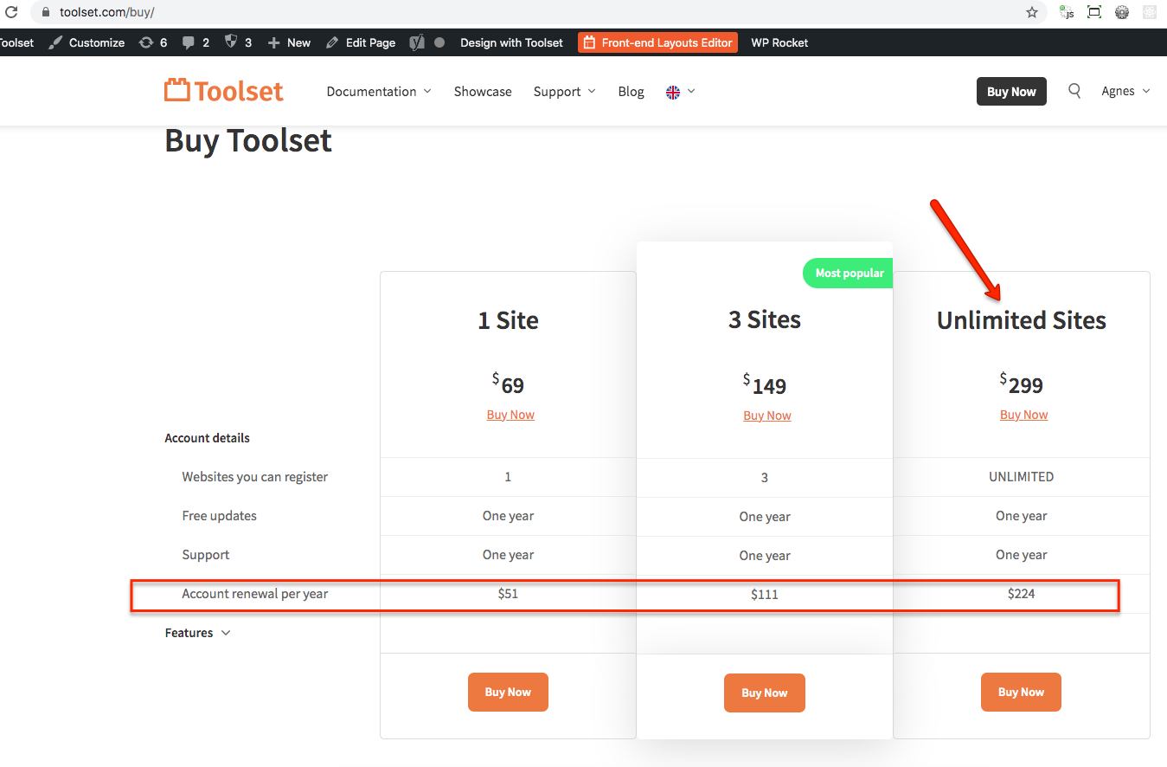Reload the page with the browser refresh icon
This screenshot has width=1167, height=767.
click(11, 12)
